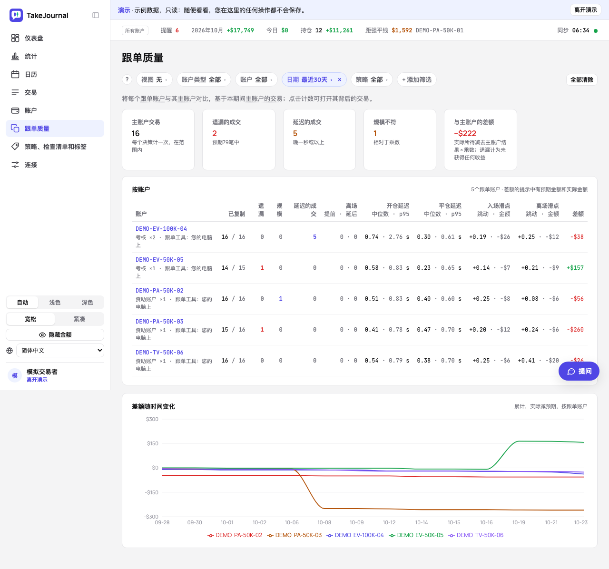Open DEMO-PA-50K-03 account link
Screen dimensions: 609x569
159,322
